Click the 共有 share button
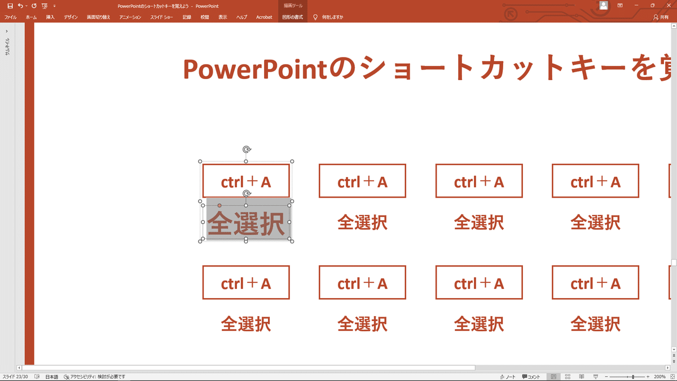This screenshot has width=677, height=381. (661, 17)
